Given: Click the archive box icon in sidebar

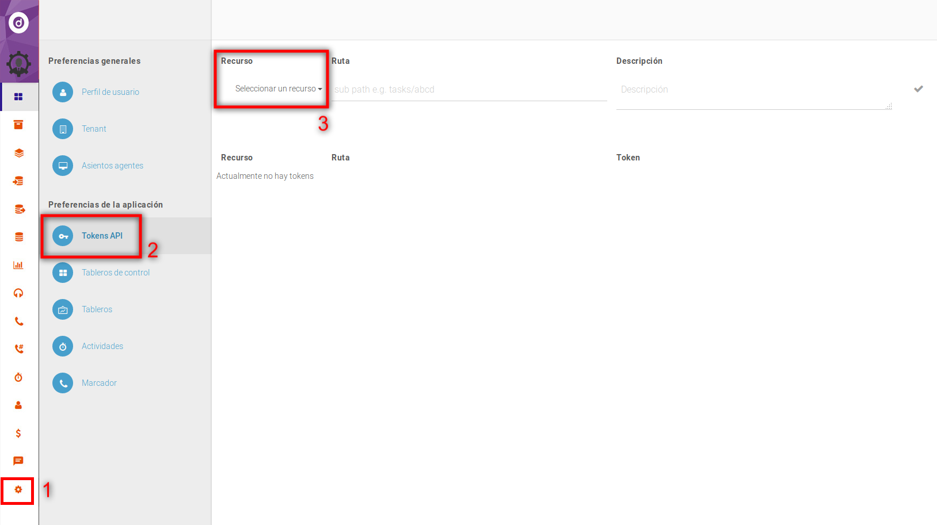Looking at the screenshot, I should coord(18,125).
